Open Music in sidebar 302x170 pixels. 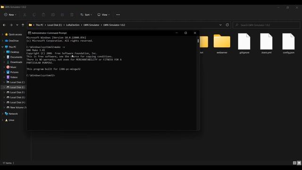click(13, 67)
